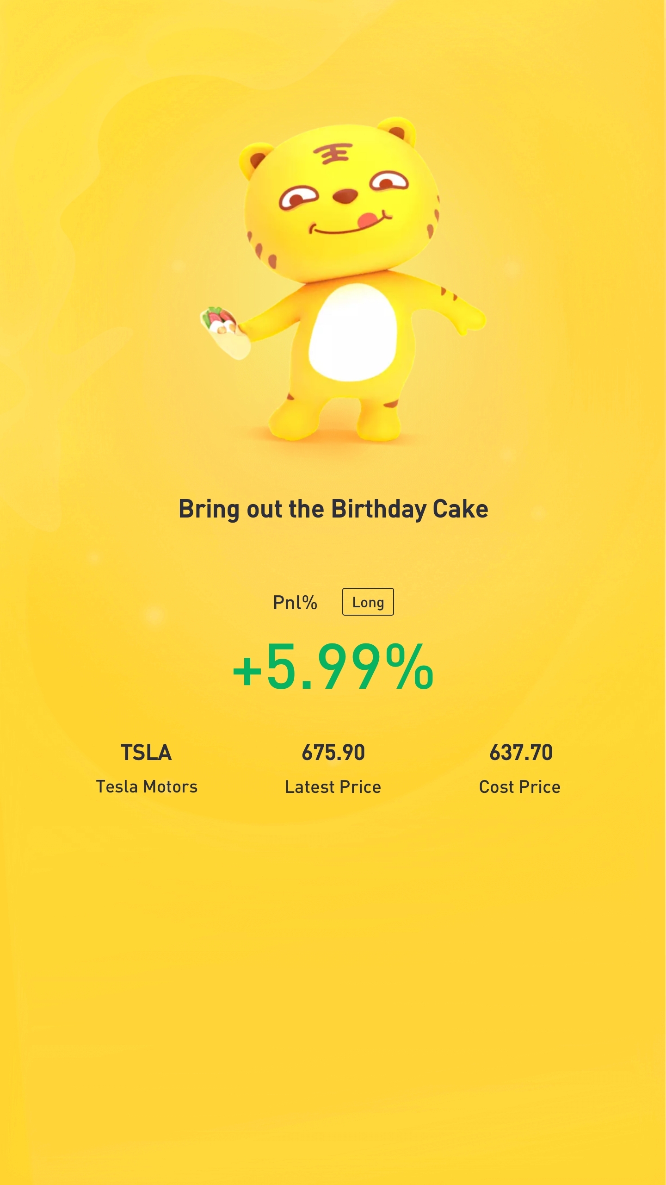Screen dimensions: 666x1185
Task: Click the Pnl% label
Action: point(295,603)
